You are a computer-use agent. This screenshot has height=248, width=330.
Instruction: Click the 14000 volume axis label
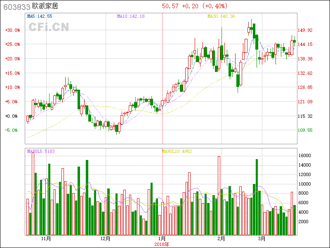pos(305,165)
